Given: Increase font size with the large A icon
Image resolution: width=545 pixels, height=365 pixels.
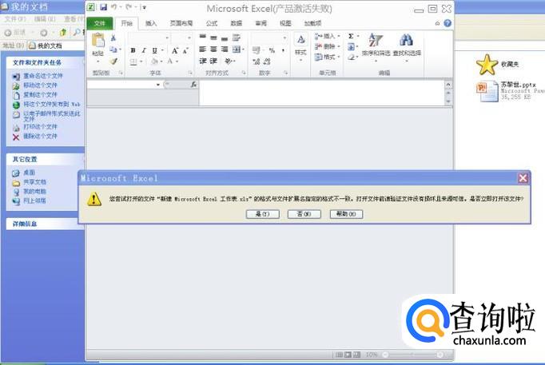Looking at the screenshot, I should point(175,50).
